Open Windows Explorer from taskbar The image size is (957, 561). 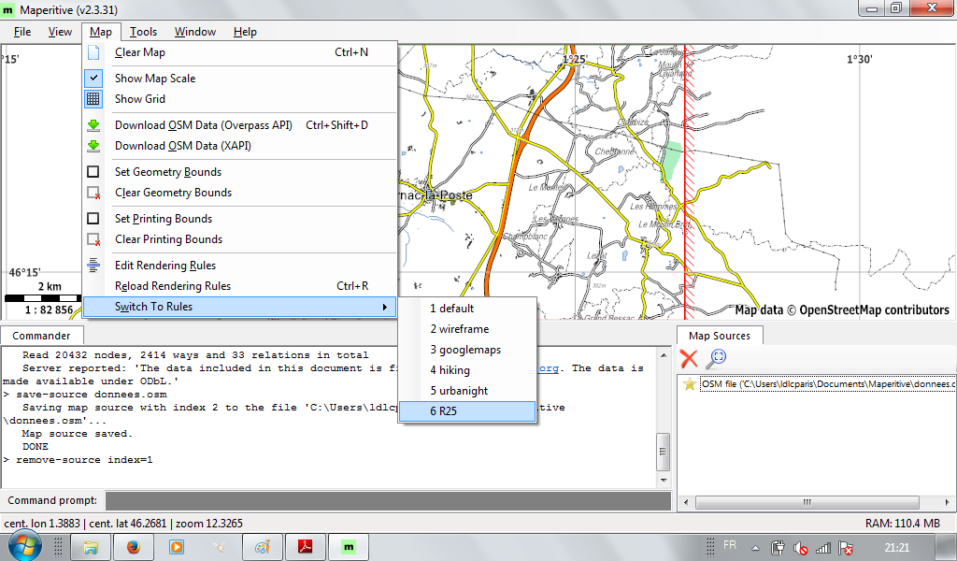[x=91, y=547]
